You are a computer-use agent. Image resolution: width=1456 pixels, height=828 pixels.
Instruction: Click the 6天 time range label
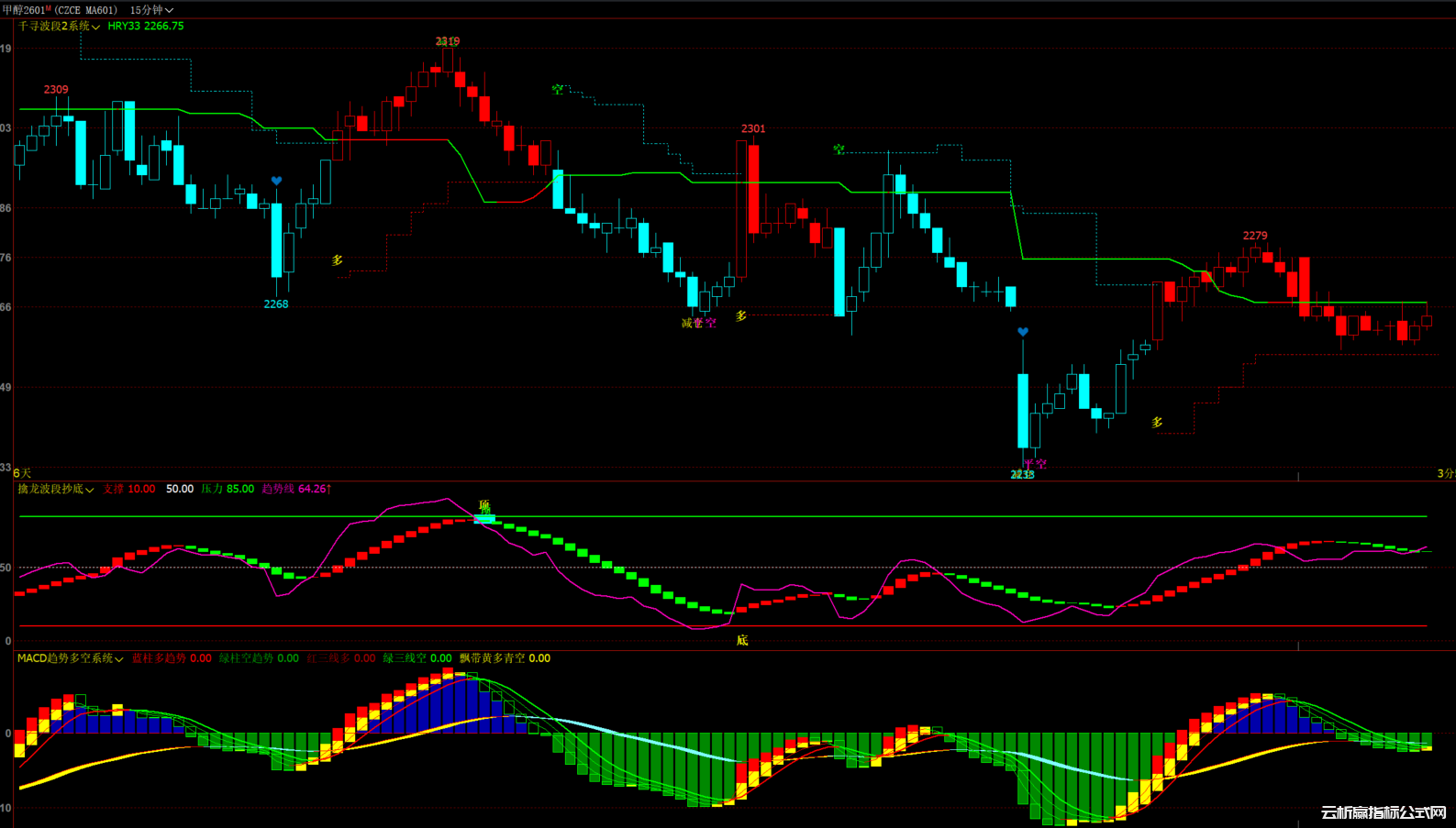coord(22,473)
